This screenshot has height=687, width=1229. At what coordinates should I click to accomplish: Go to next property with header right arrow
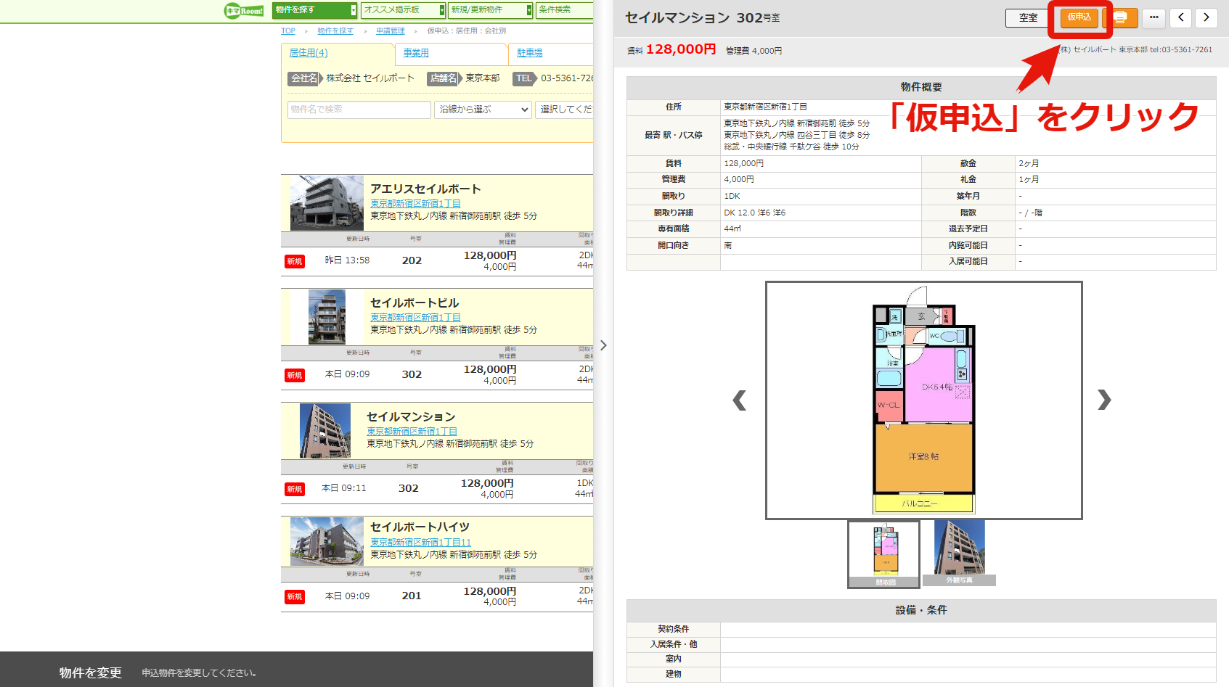coord(1206,17)
